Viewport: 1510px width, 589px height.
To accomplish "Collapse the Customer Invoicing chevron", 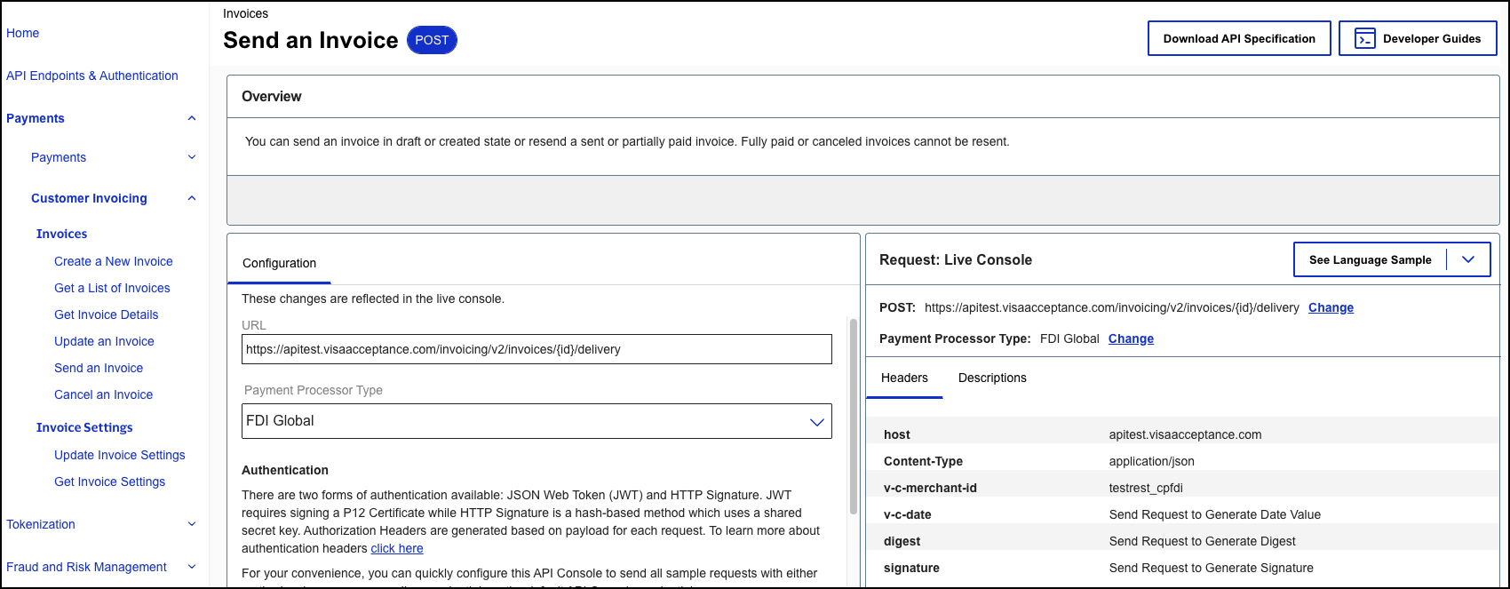I will pos(192,198).
